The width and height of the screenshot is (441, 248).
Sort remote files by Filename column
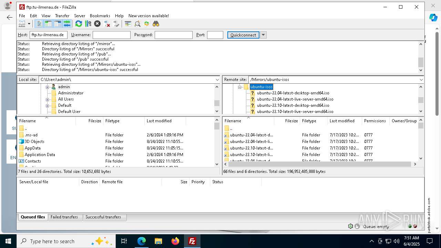click(x=248, y=121)
